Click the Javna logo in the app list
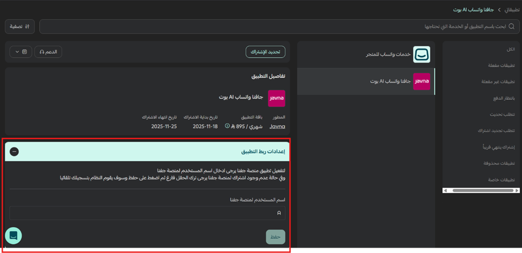Screen dimensions: 522x253 (421, 81)
